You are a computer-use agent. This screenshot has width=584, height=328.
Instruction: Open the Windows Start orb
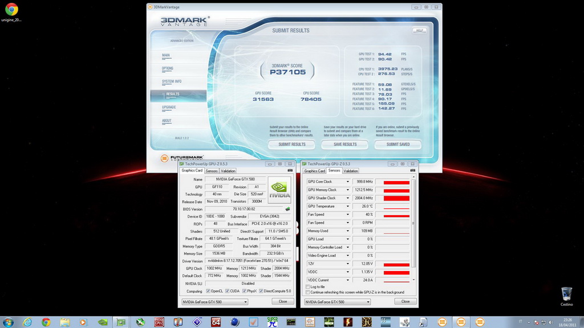point(8,322)
